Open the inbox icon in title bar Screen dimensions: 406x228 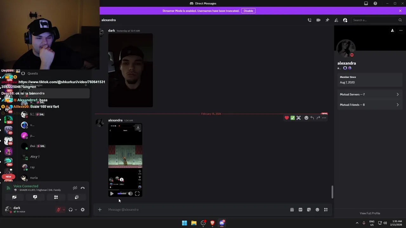click(x=366, y=3)
